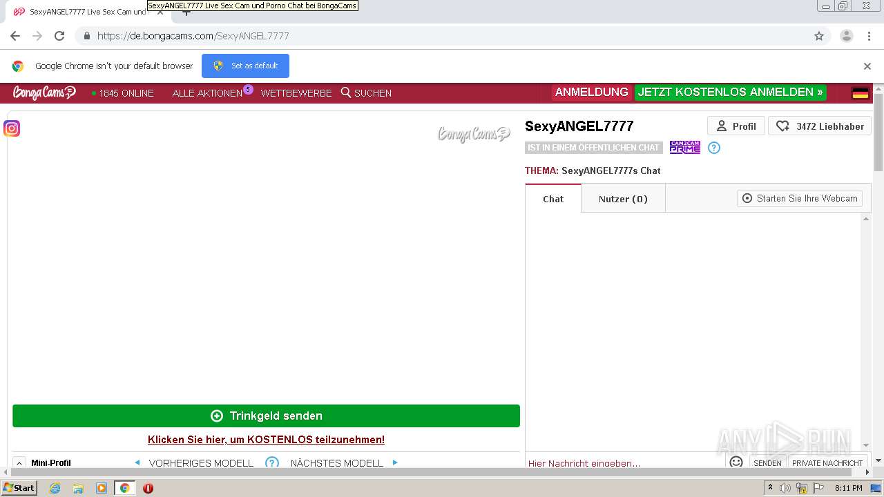The height and width of the screenshot is (497, 884).
Task: Go to NÄCHSTES MODELL
Action: click(337, 463)
